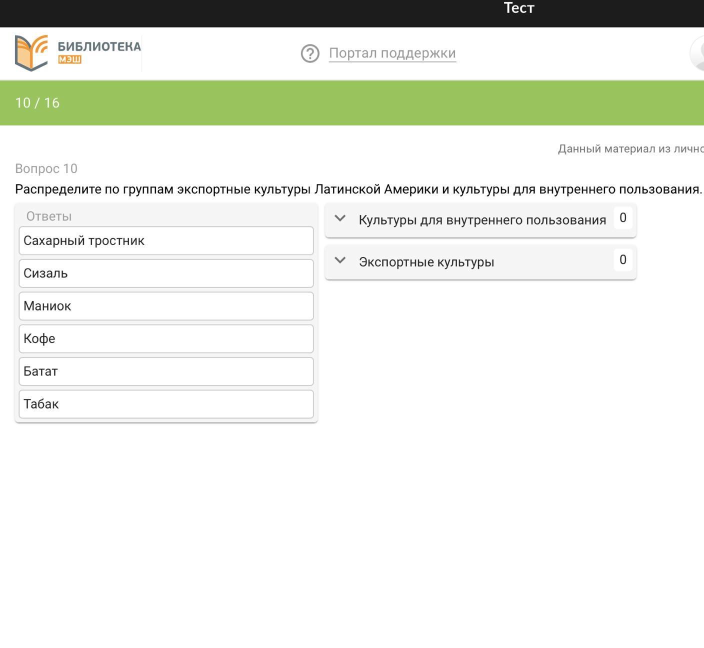Viewport: 704px width, 648px height.
Task: Click the Культуры для внутреннего пользования group title
Action: (x=482, y=220)
